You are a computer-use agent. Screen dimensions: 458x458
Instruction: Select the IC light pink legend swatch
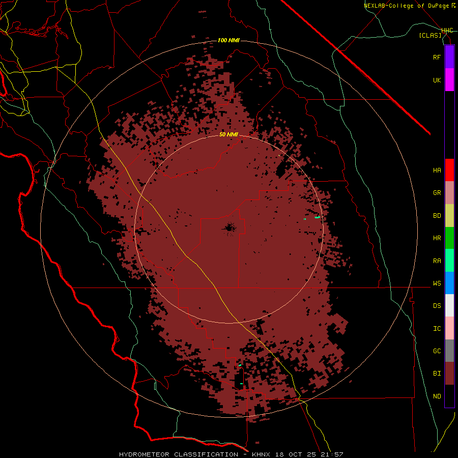coord(449,328)
